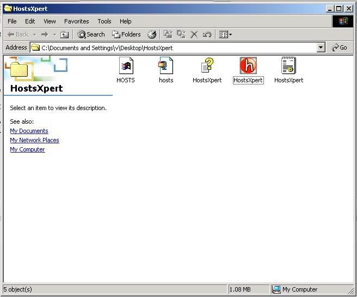The height and width of the screenshot is (297, 357).
Task: Close the HostsXpert window
Action: [x=349, y=9]
